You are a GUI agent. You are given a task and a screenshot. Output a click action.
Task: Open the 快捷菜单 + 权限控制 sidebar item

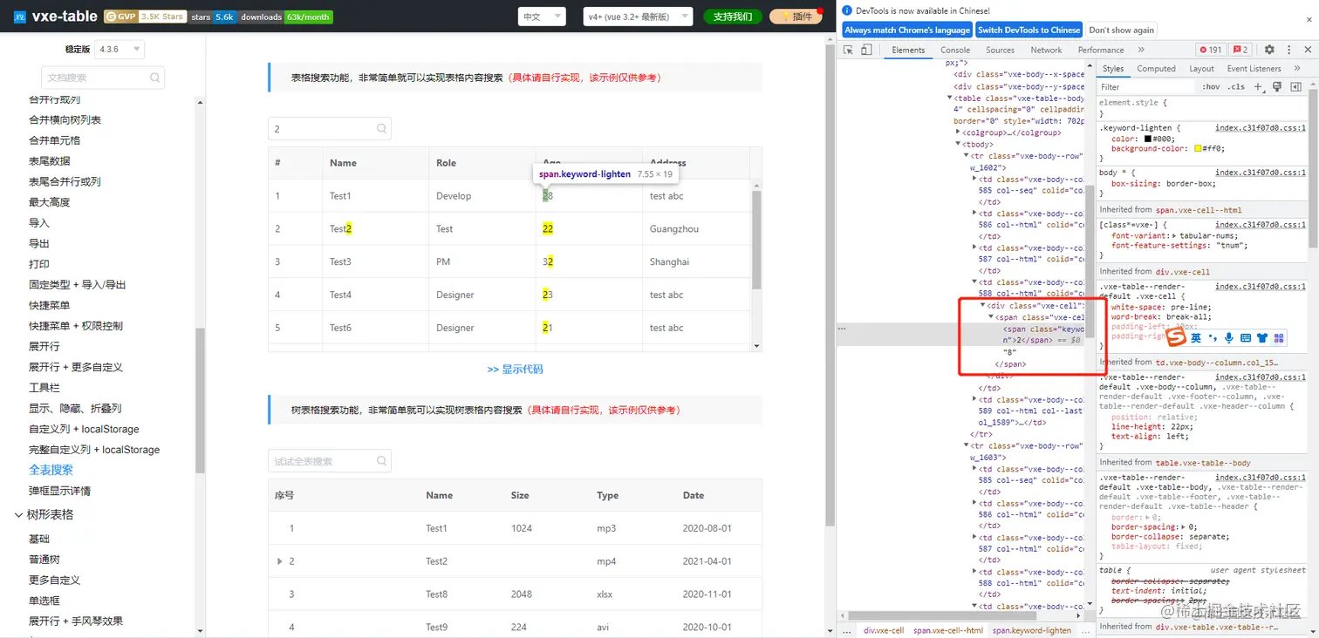[76, 326]
